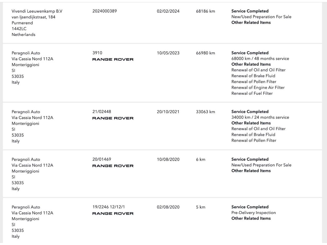Image resolution: width=327 pixels, height=245 pixels.
Task: Click the 10/08/2020 service date
Action: tap(168, 159)
